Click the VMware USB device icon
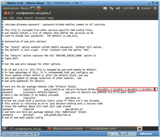 [131, 134]
